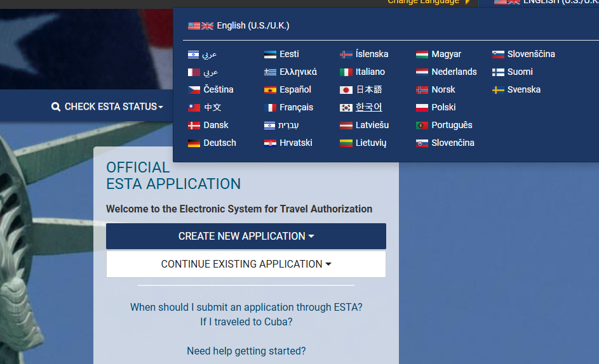599x364 pixels.
Task: Click the Italian flag icon next to Italiano
Action: click(346, 72)
